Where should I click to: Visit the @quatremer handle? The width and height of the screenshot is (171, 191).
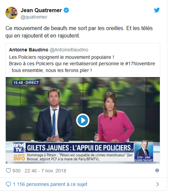pyautogui.click(x=34, y=17)
